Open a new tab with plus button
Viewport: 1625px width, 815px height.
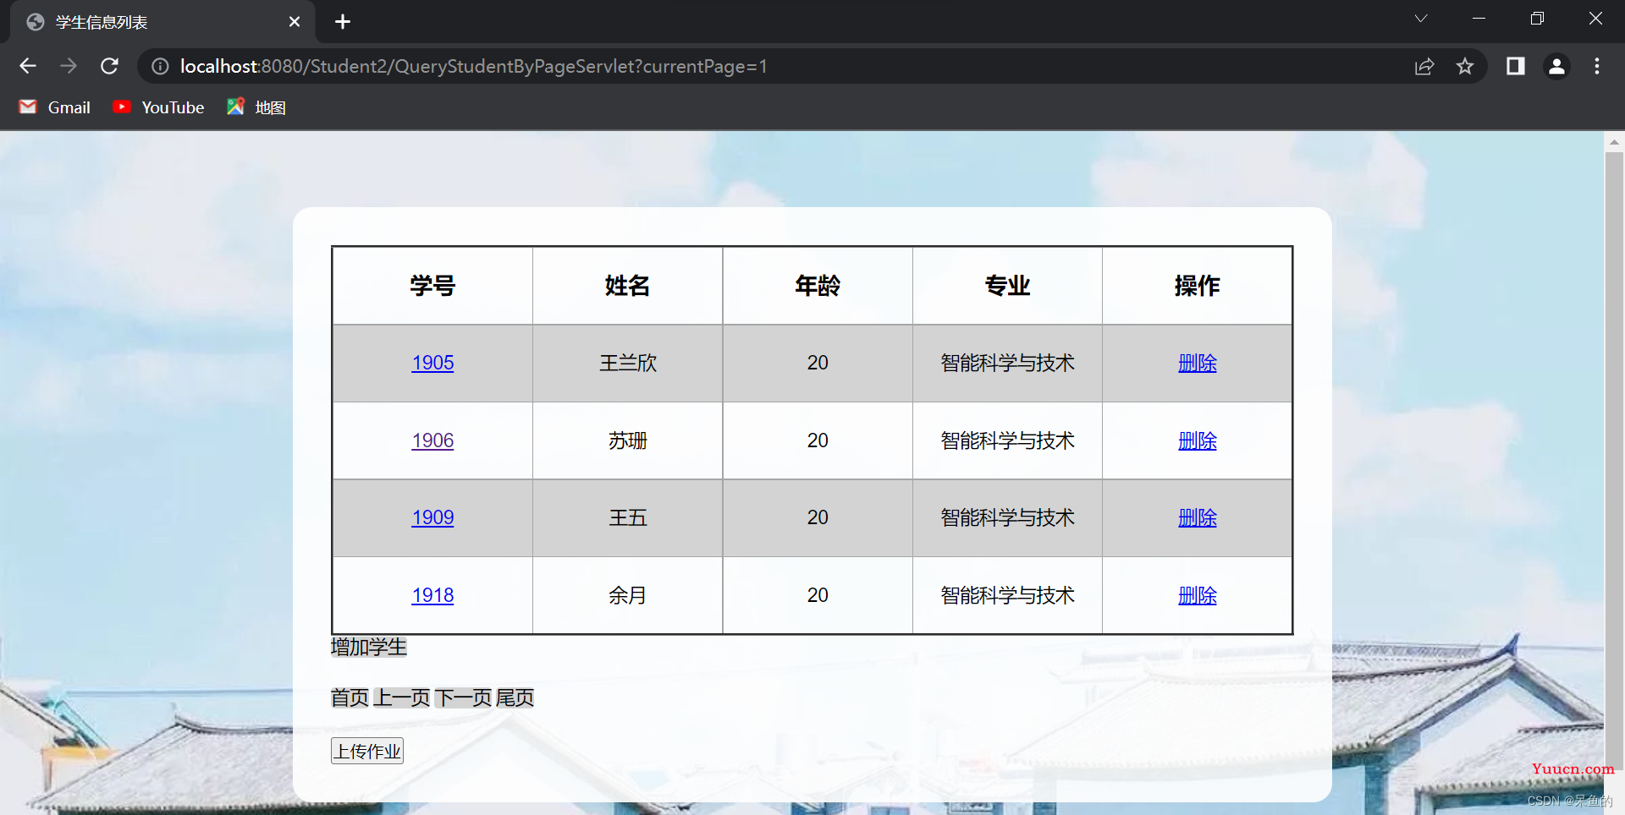343,22
